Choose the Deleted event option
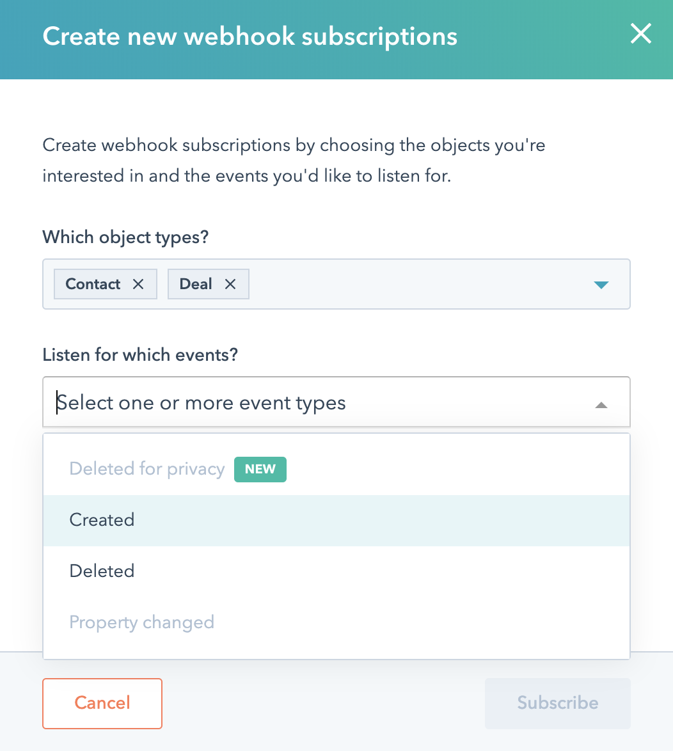This screenshot has height=751, width=673. [102, 571]
